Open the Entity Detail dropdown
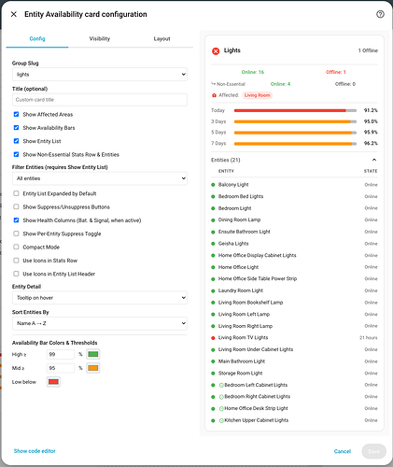Viewport: 393px width, 467px height. 100,298
